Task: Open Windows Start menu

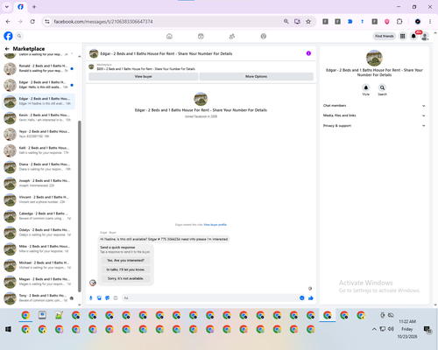Action: coord(8,329)
